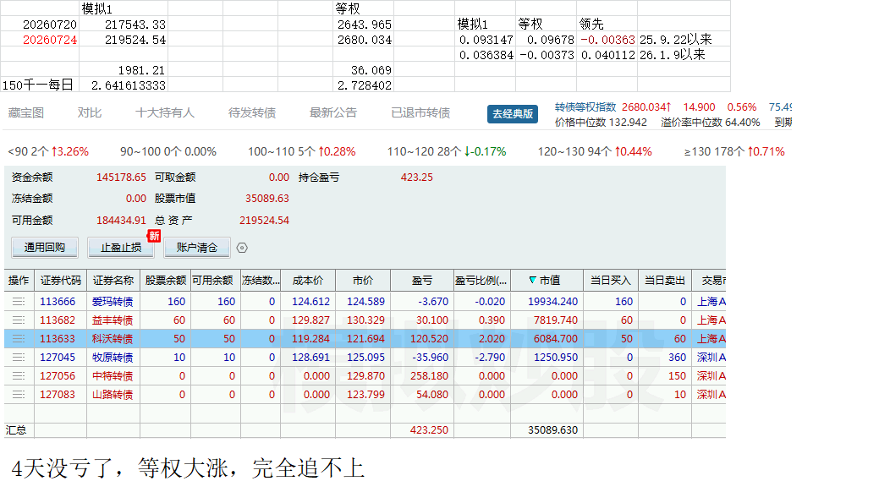Screen dimensions: 890x492
Task: Click the 去经典版 button
Action: tap(513, 114)
